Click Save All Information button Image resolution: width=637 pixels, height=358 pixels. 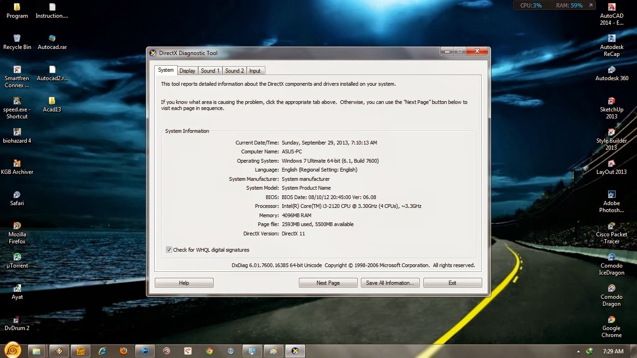(390, 283)
